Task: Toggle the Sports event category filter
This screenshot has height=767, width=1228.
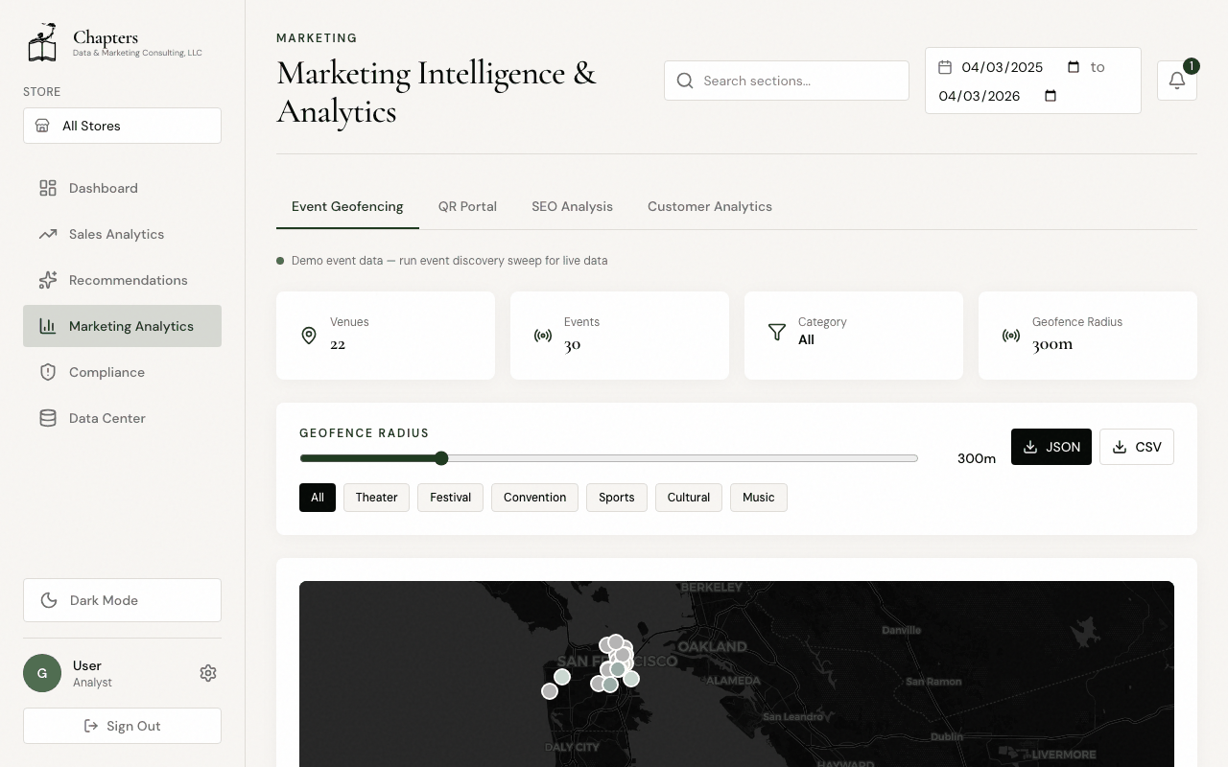Action: 616,498
